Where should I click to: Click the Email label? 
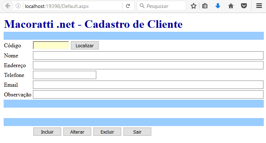click(11, 85)
